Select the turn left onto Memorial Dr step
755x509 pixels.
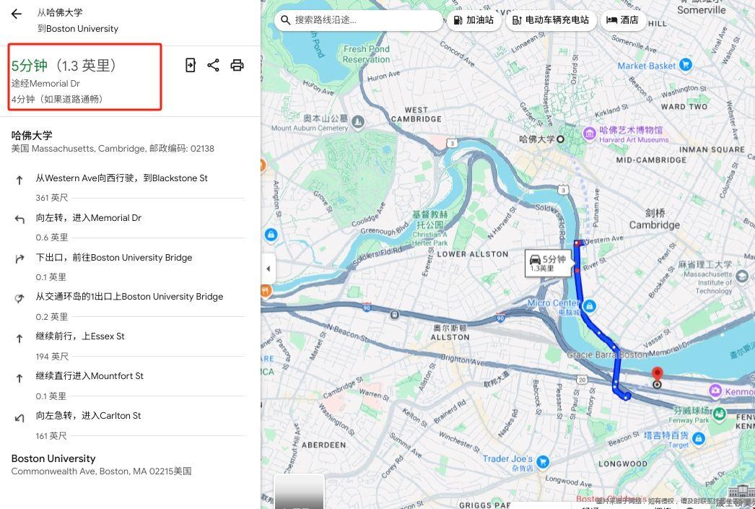[x=89, y=218]
